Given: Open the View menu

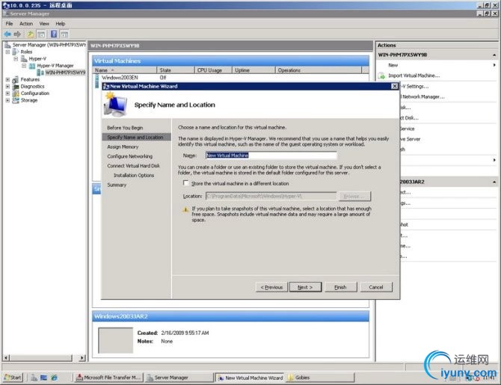Looking at the screenshot, I should (44, 24).
